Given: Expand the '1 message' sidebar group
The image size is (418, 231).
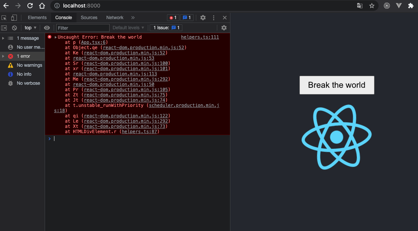Looking at the screenshot, I should [x=3, y=38].
